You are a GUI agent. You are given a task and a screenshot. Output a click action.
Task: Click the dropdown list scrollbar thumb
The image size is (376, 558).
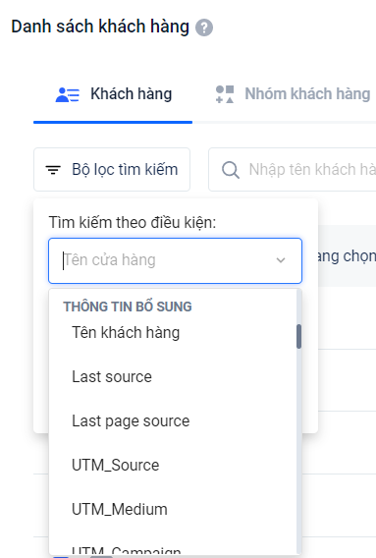pyautogui.click(x=298, y=336)
